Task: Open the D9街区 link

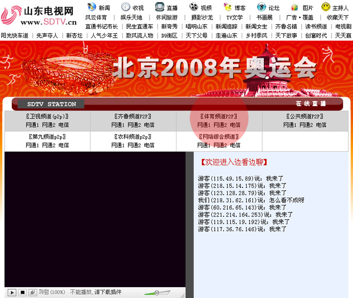Action: (x=169, y=36)
